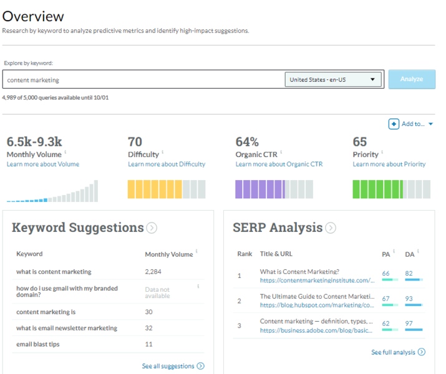Click arrow icon next to See all suggestions

pyautogui.click(x=200, y=366)
